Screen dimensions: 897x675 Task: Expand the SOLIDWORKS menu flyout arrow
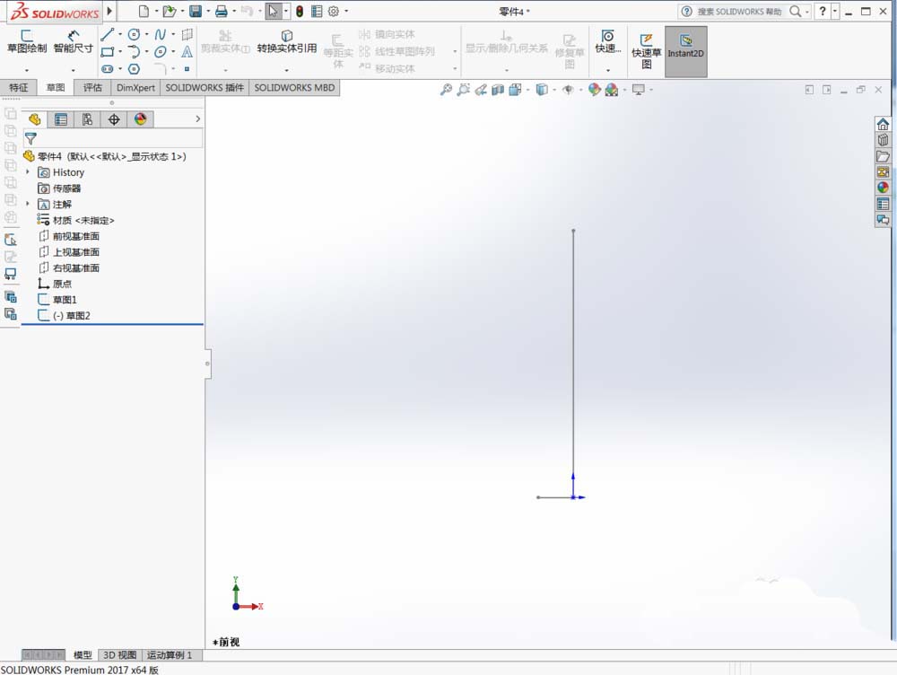[x=109, y=11]
